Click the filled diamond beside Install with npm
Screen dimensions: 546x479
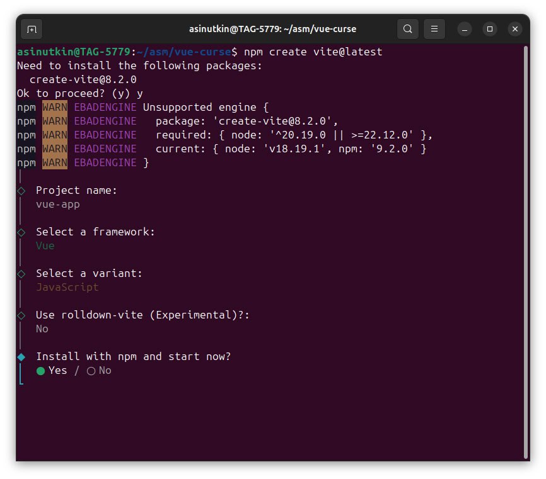tap(21, 357)
